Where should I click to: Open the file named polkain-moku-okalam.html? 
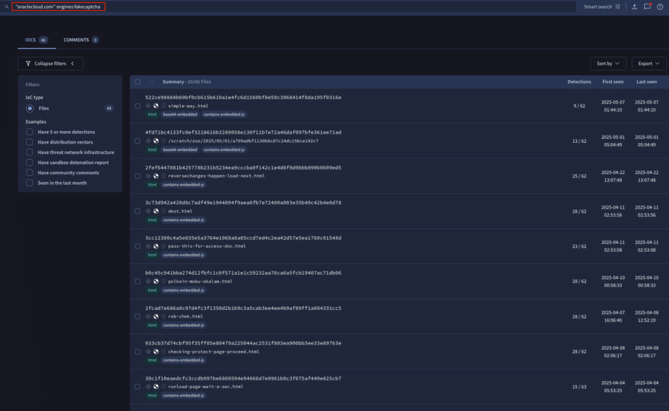click(199, 282)
